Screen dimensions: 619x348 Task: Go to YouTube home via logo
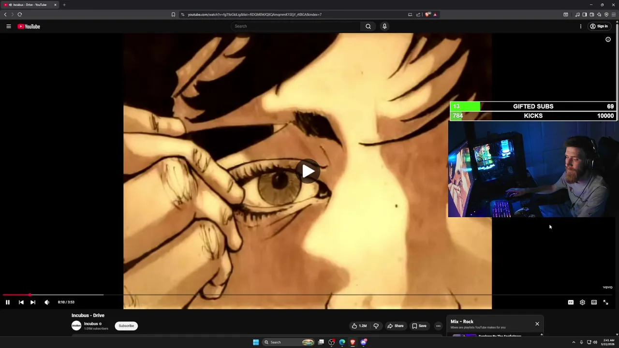[x=29, y=27]
